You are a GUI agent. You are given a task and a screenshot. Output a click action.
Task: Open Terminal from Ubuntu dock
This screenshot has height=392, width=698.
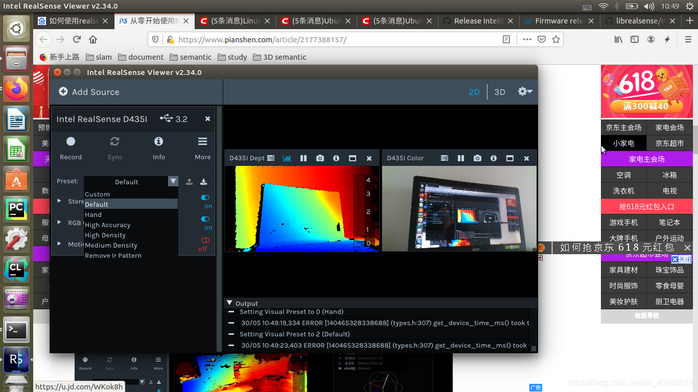[16, 330]
